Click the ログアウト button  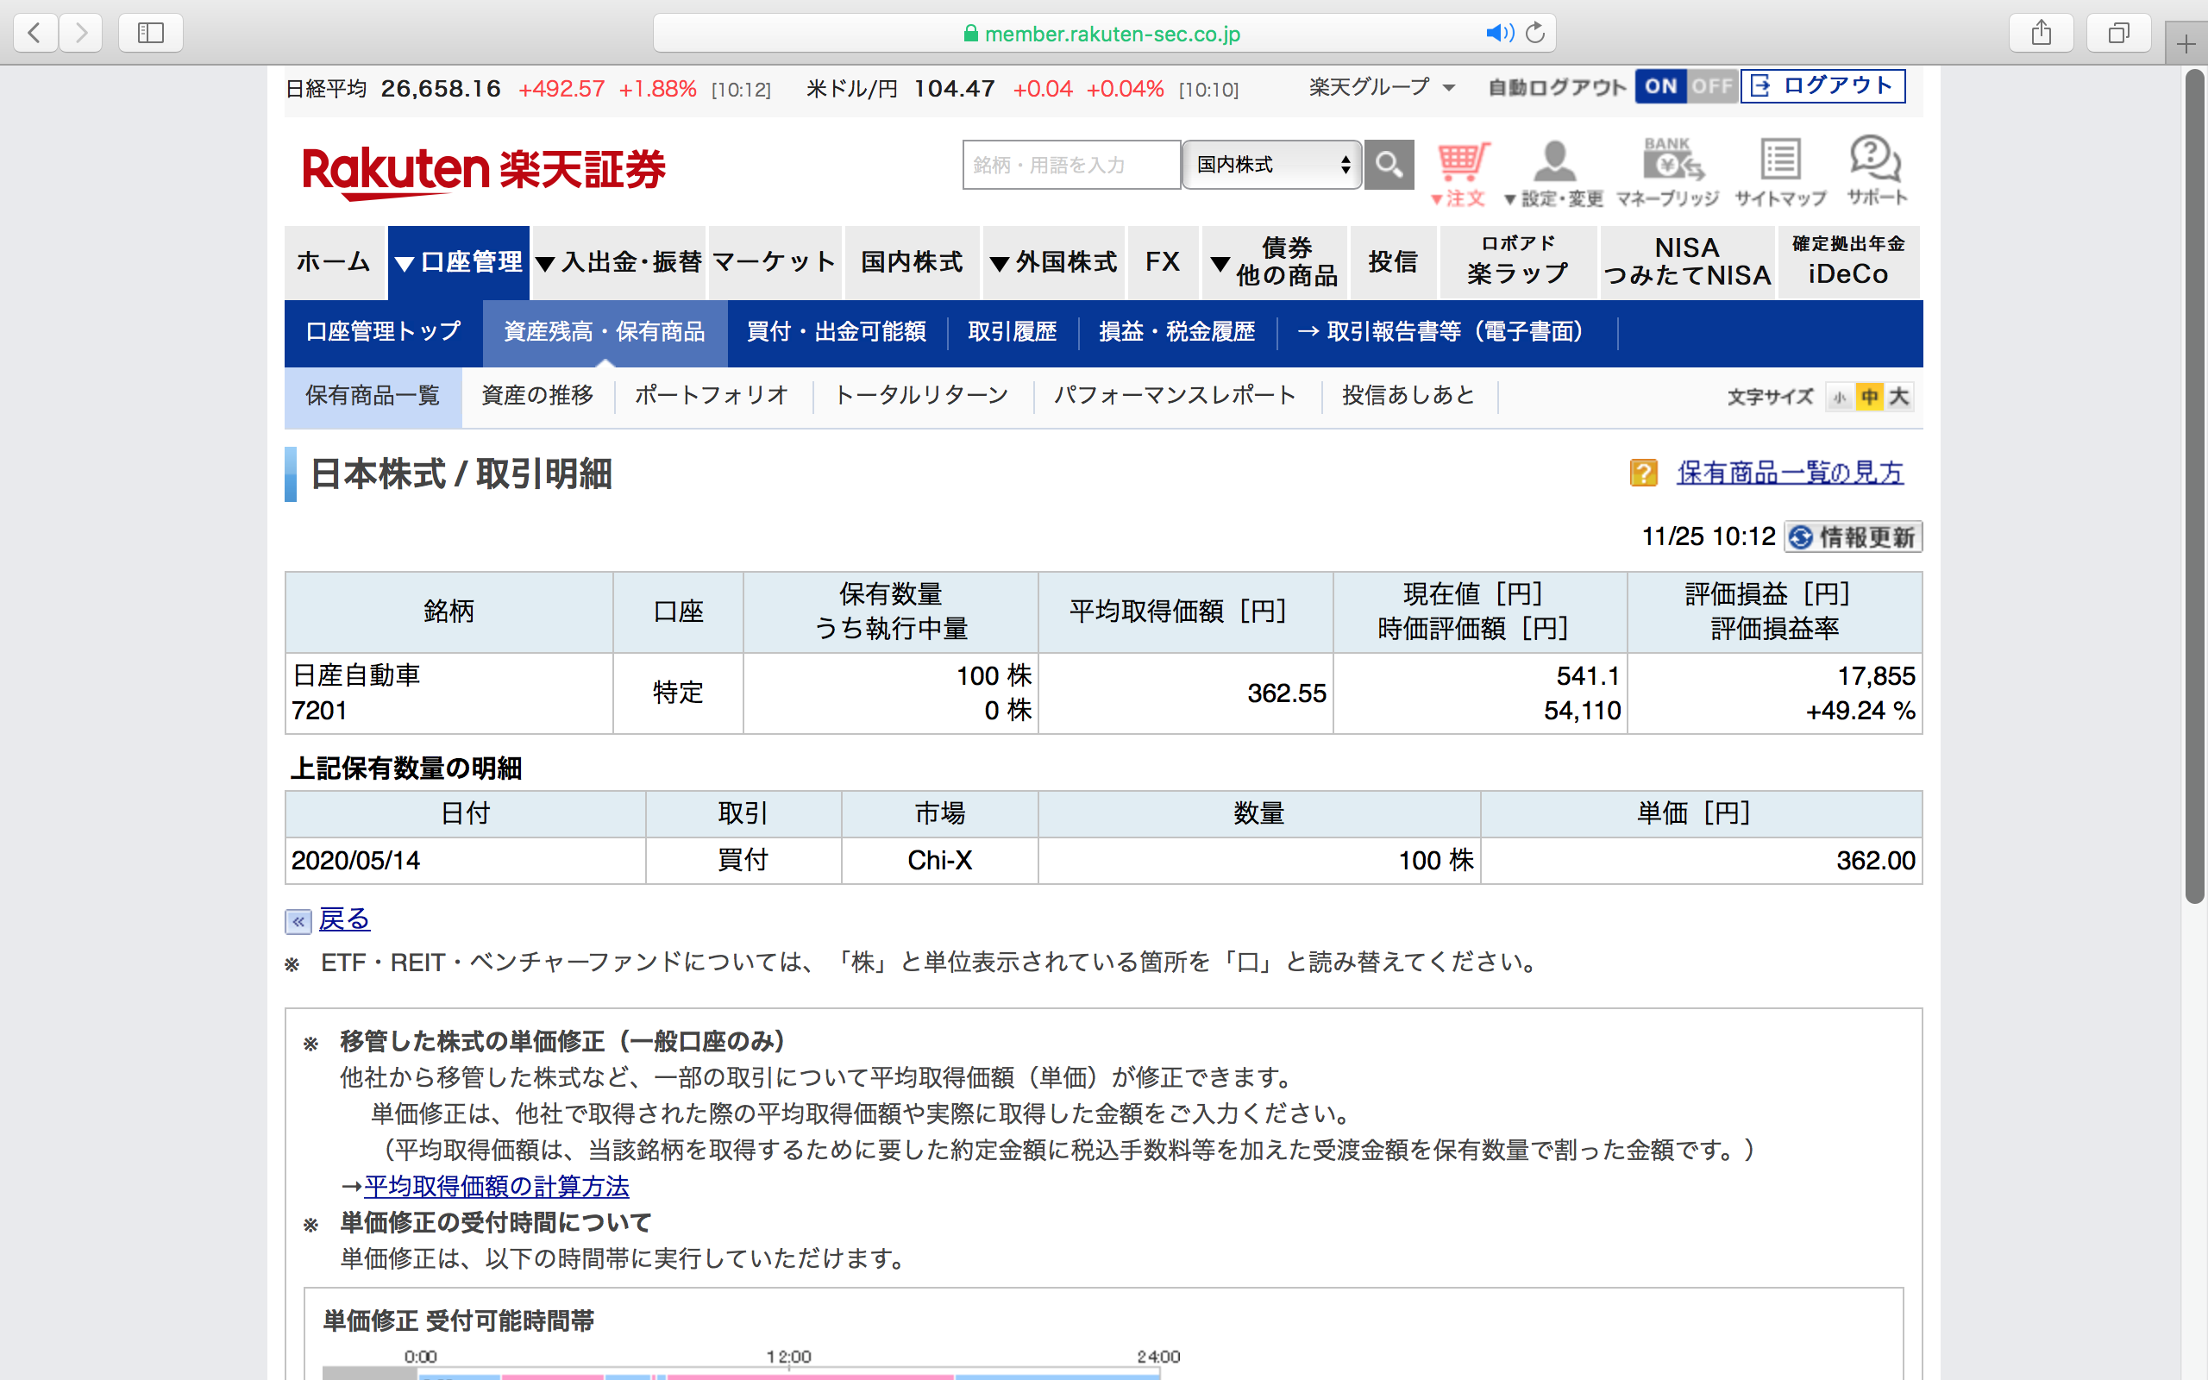[1822, 87]
